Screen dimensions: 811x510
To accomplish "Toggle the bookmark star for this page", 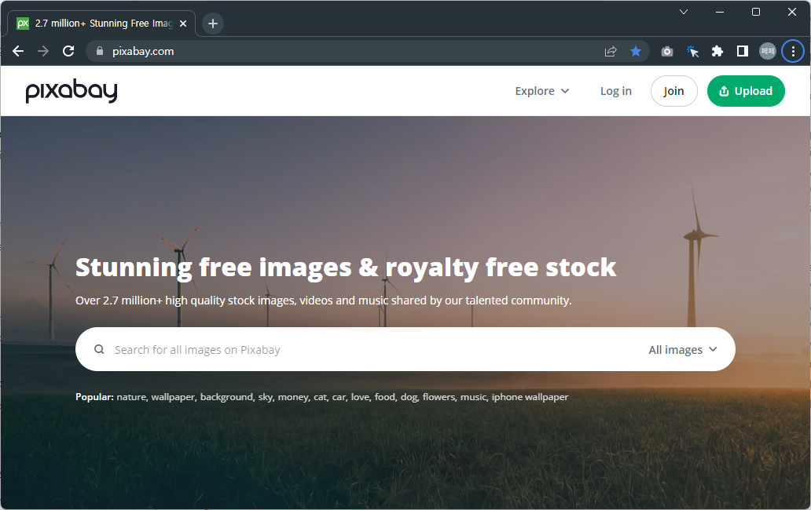I will click(636, 50).
